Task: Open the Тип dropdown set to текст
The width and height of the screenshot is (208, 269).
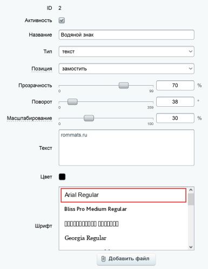Action: [x=126, y=52]
